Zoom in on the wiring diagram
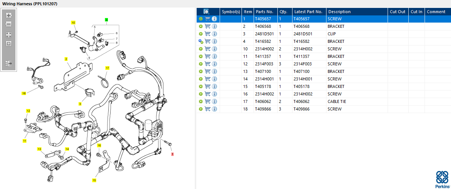The image size is (451, 189). [x=9, y=15]
